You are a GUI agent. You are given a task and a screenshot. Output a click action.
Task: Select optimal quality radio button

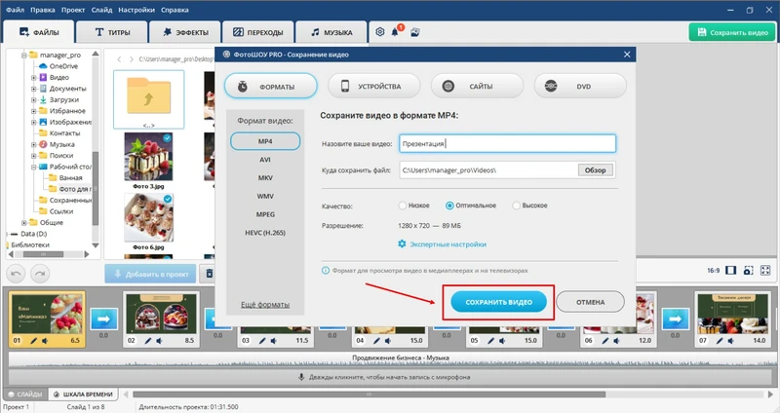tap(449, 206)
